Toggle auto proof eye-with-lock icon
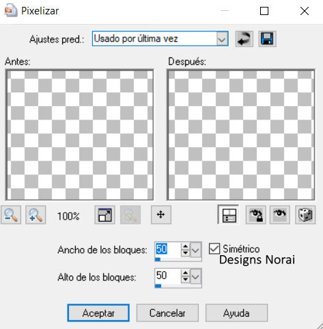 [x=256, y=215]
